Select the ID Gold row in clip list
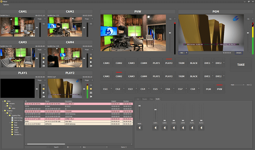Image resolution: width=255 pixels, height=150 pixels. 79,106
